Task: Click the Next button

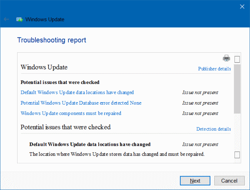Action: pos(195,181)
